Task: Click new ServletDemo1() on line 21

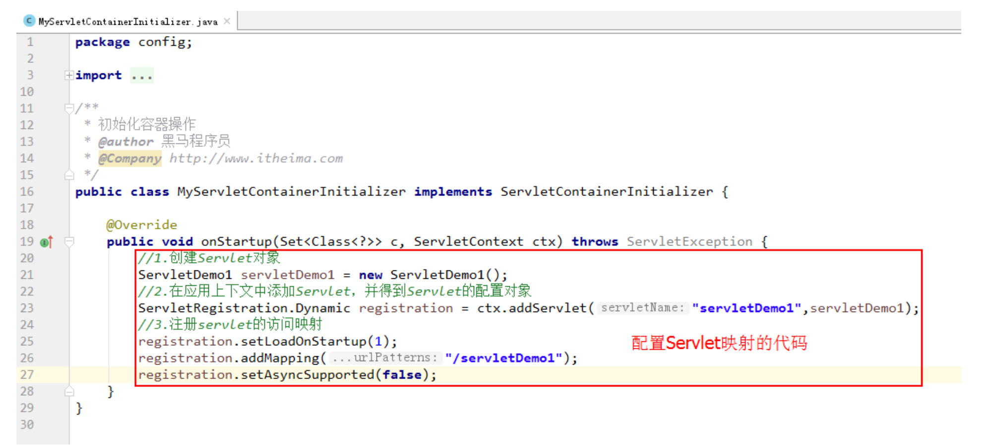Action: pyautogui.click(x=429, y=275)
